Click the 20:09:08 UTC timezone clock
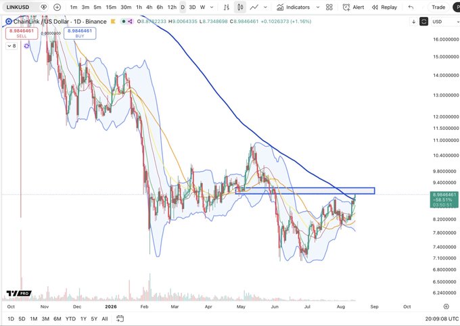The width and height of the screenshot is (460, 326). [442, 319]
